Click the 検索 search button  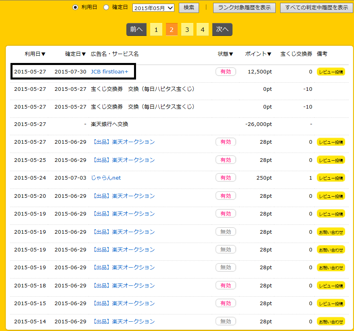pyautogui.click(x=189, y=8)
